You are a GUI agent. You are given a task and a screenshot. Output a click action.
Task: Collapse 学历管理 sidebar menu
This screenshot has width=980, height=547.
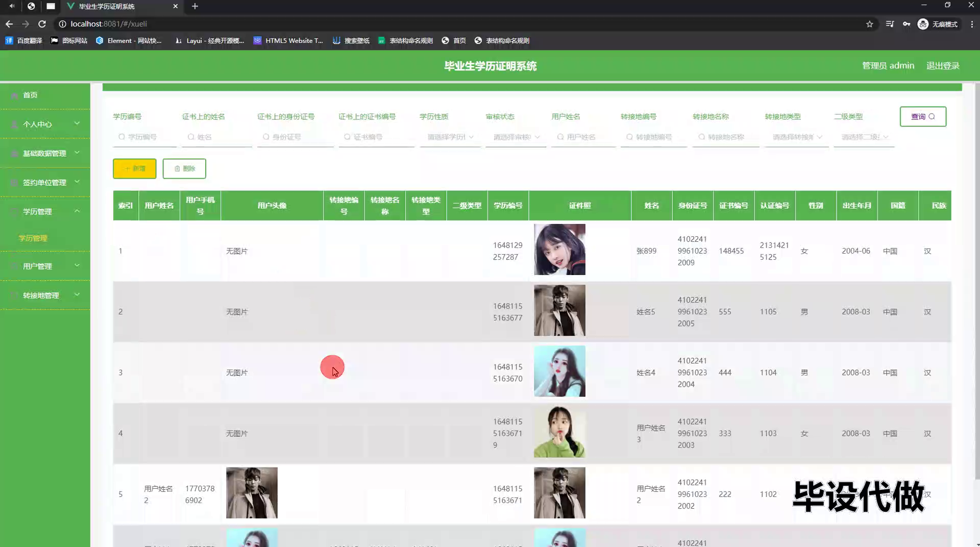[x=45, y=211]
